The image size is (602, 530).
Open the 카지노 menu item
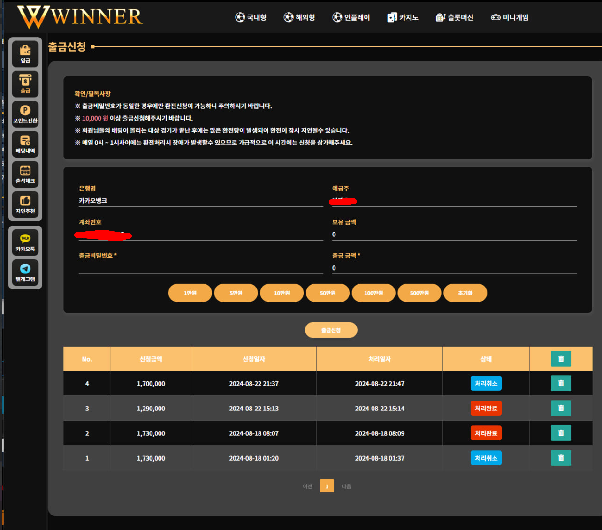tap(403, 17)
